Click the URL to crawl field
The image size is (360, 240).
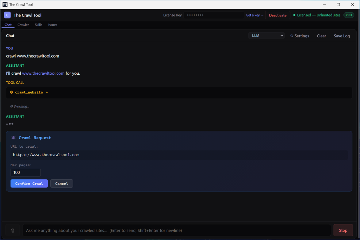point(179,155)
